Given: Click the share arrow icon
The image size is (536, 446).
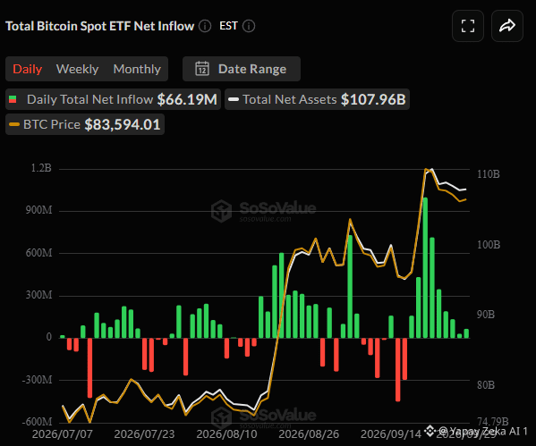Looking at the screenshot, I should 507,26.
